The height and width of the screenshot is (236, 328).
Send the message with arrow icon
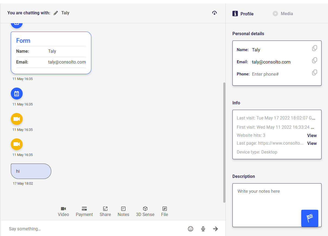click(215, 229)
